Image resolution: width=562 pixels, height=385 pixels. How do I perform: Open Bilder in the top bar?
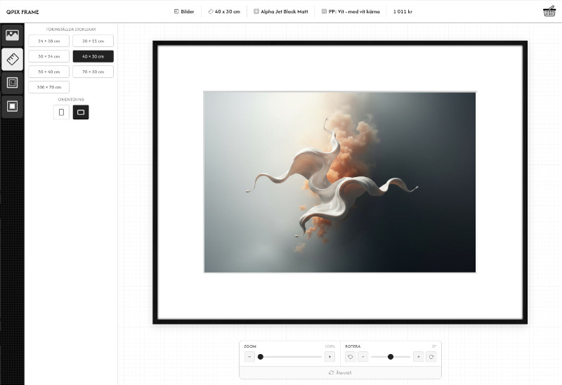(x=184, y=12)
